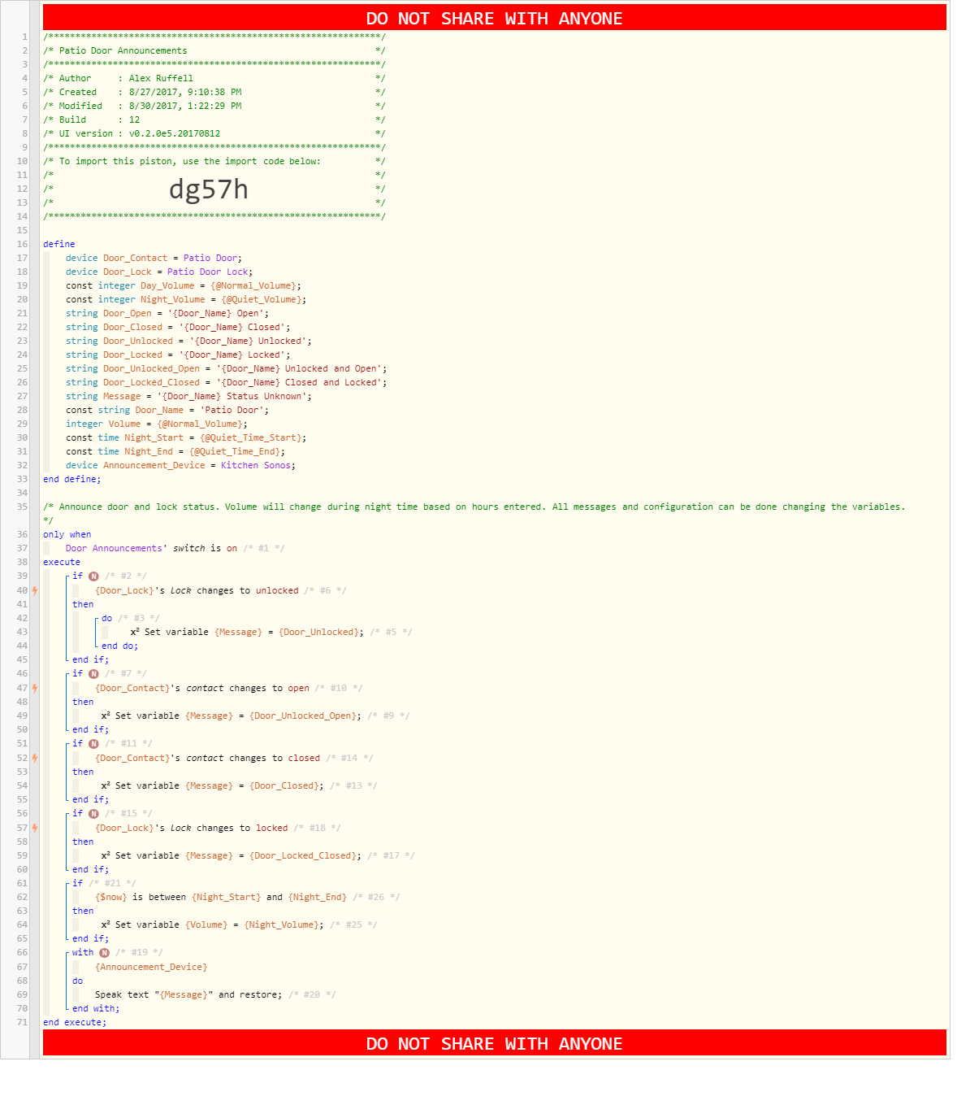Viewport: 957px width, 1118px height.
Task: Click the top DO NOT SHARE WITH ANYONE banner
Action: pyautogui.click(x=495, y=18)
